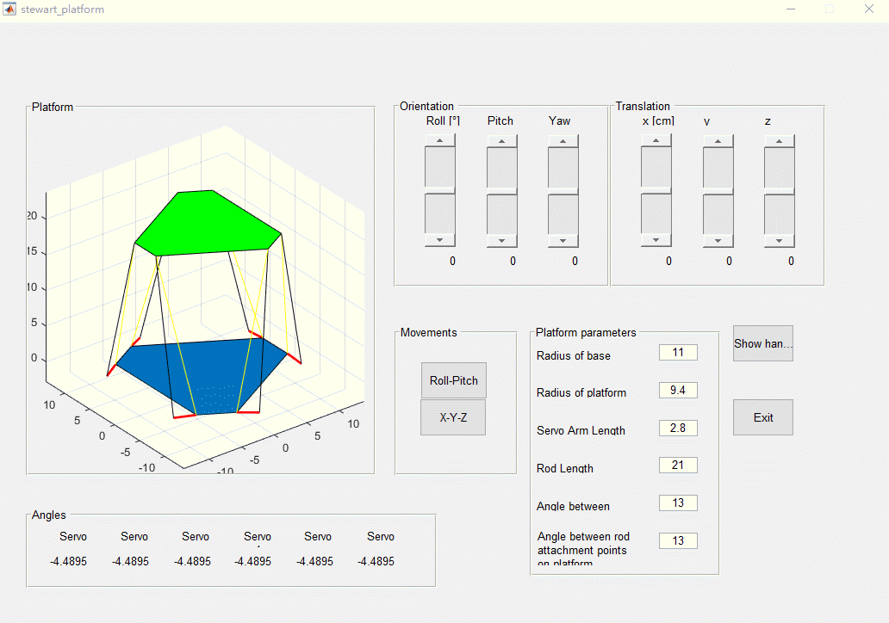Click the x [cm] label
Image resolution: width=889 pixels, height=623 pixels.
(658, 121)
